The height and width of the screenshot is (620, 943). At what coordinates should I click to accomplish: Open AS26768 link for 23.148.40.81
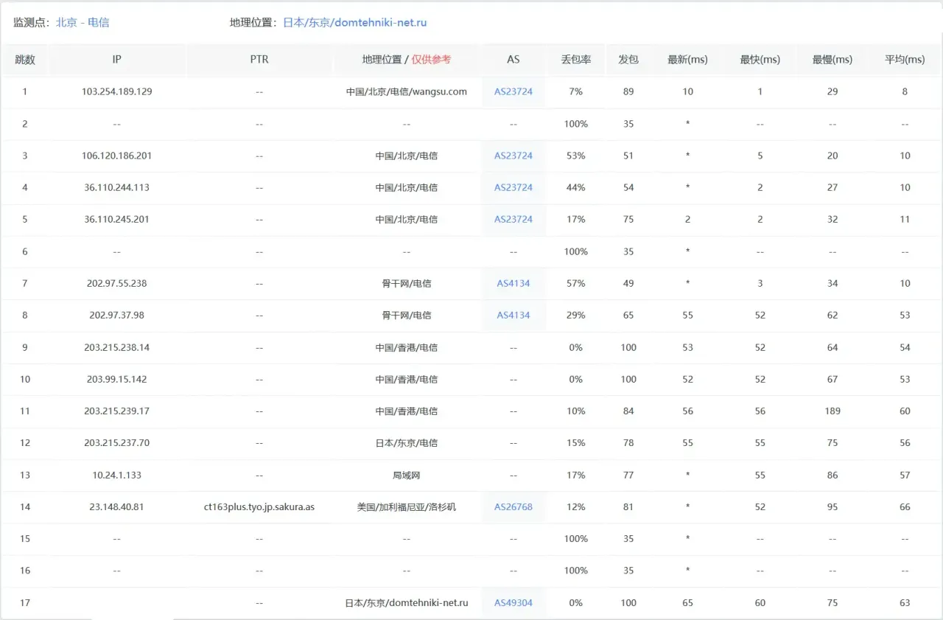(513, 506)
